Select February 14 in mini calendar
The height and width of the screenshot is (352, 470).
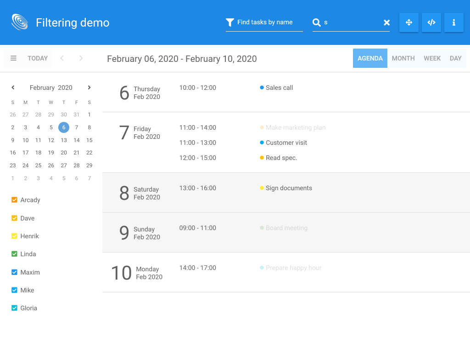(77, 140)
